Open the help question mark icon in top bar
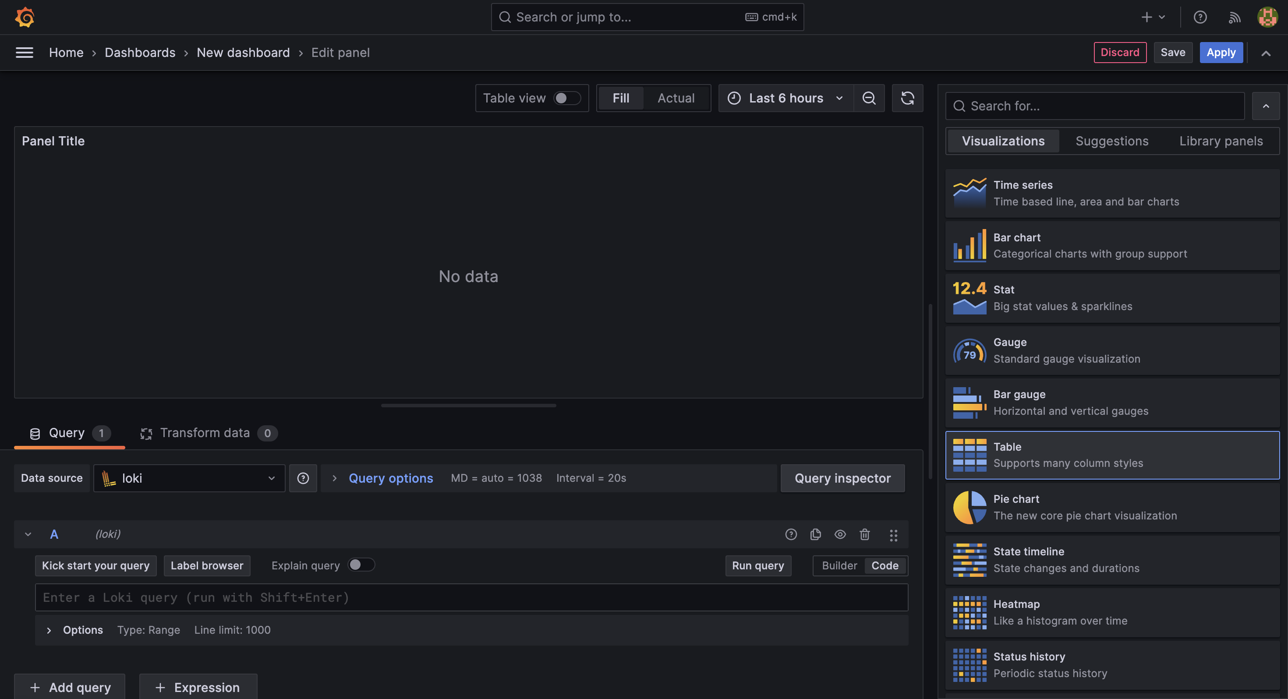The image size is (1288, 699). click(x=1200, y=18)
